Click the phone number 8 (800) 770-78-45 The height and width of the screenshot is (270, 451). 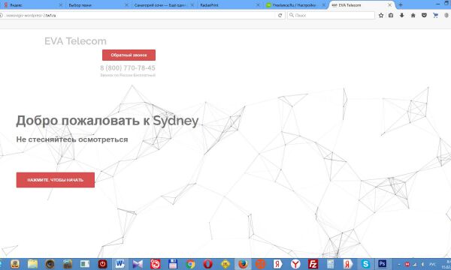(x=128, y=68)
